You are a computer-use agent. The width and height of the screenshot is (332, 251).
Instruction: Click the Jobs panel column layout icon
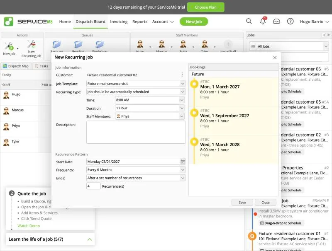coord(324,35)
